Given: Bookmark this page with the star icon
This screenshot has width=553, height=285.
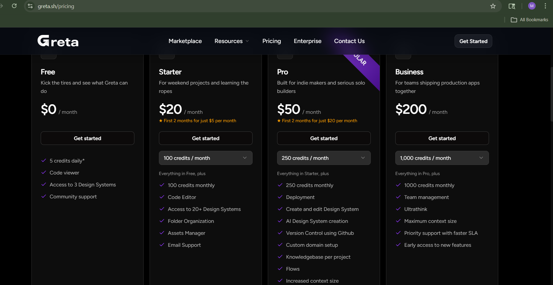Looking at the screenshot, I should tap(493, 6).
